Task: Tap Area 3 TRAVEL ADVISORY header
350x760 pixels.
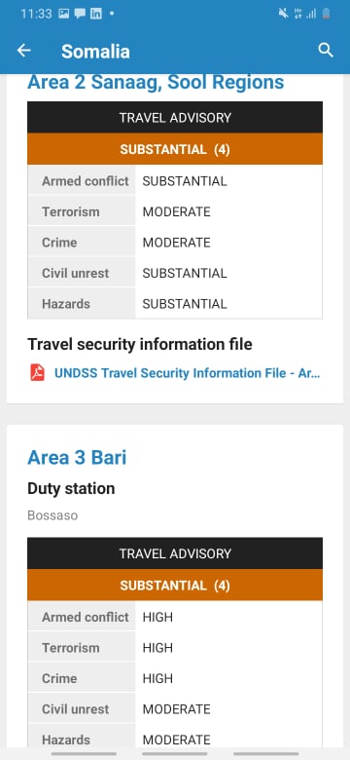Action: pyautogui.click(x=175, y=553)
